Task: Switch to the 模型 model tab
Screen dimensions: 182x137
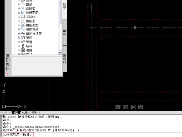Action: [x=16, y=112]
